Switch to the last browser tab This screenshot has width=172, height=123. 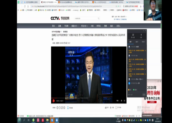click(133, 2)
